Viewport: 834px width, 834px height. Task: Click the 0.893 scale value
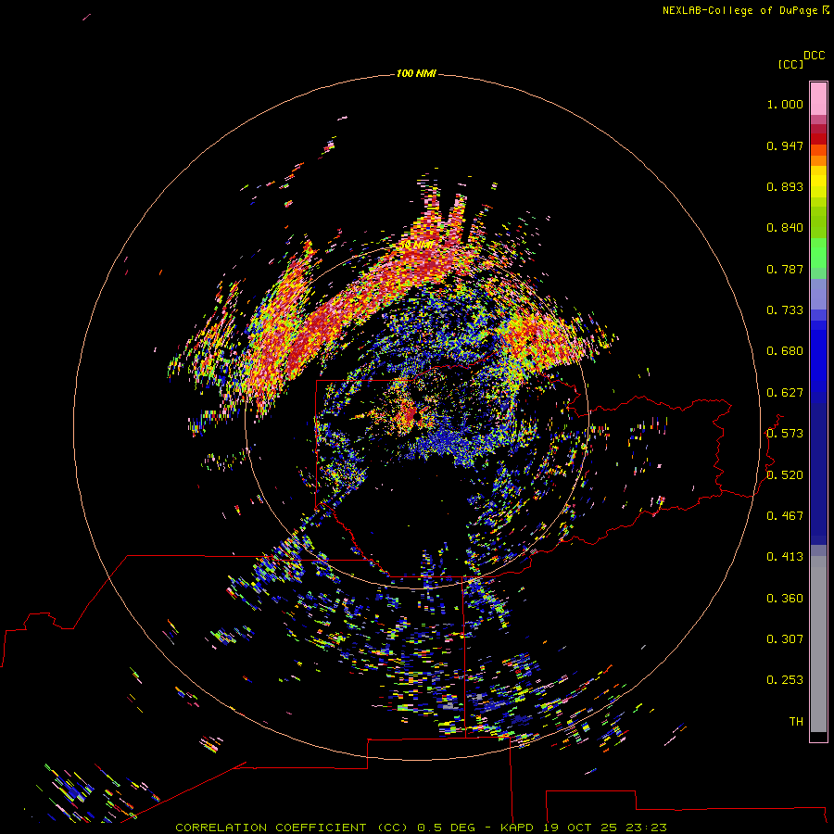tap(785, 186)
